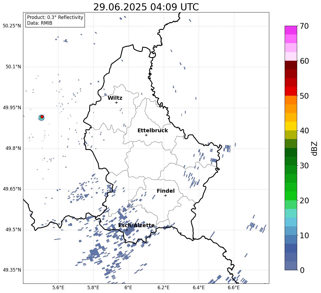The image size is (321, 293).
Task: Click the cross marker below Wiltz
Action: coord(116,102)
